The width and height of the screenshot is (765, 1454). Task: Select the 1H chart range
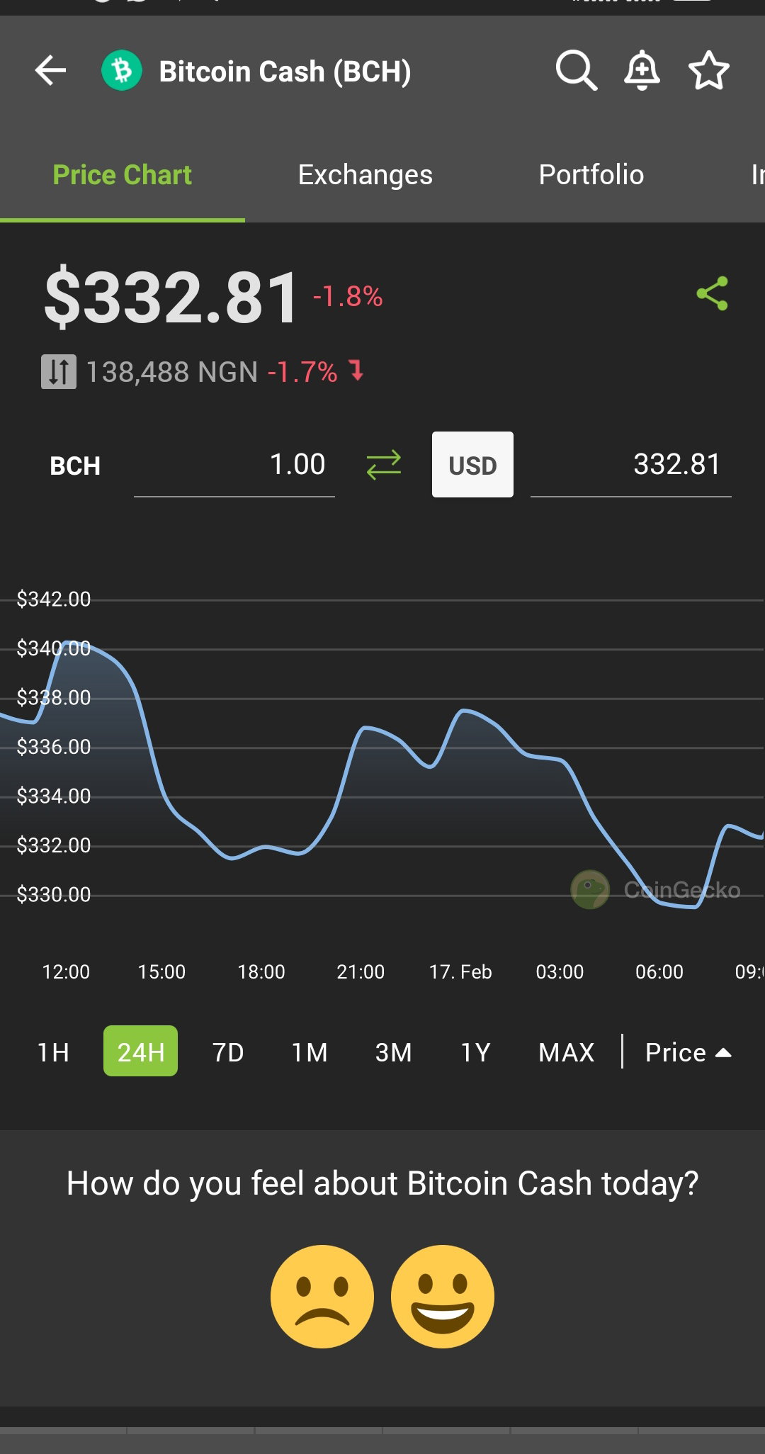pos(53,1052)
